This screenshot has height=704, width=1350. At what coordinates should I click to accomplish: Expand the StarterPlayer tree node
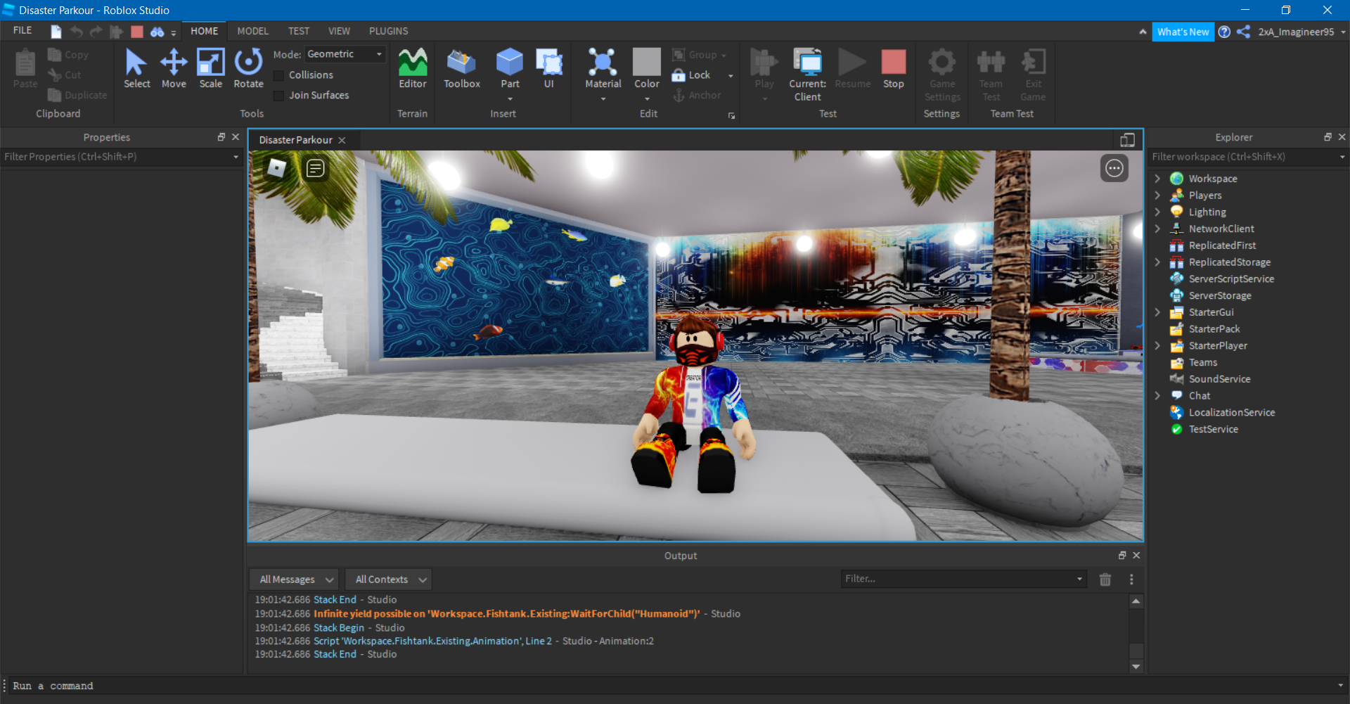click(x=1157, y=346)
